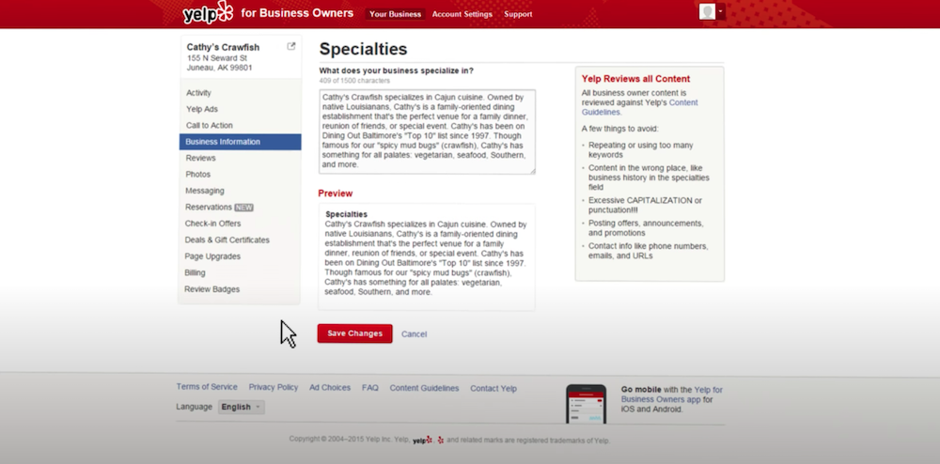Open the account dropdown arrow beside avatar

click(x=721, y=12)
